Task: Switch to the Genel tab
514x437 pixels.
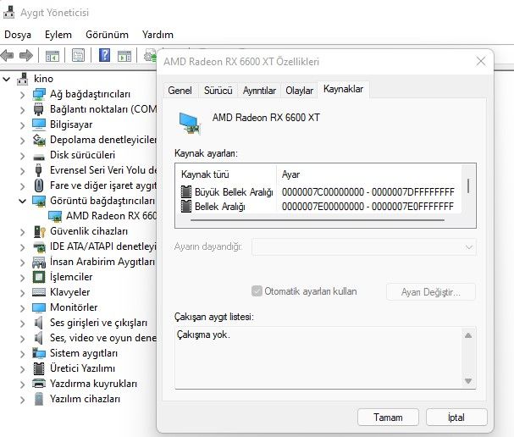Action: tap(180, 91)
